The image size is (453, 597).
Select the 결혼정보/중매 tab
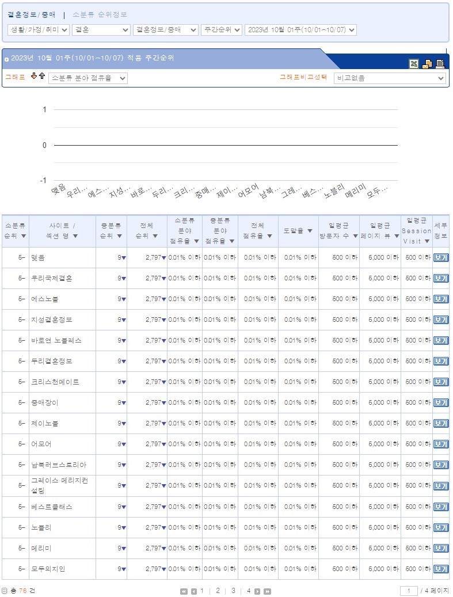pos(32,14)
